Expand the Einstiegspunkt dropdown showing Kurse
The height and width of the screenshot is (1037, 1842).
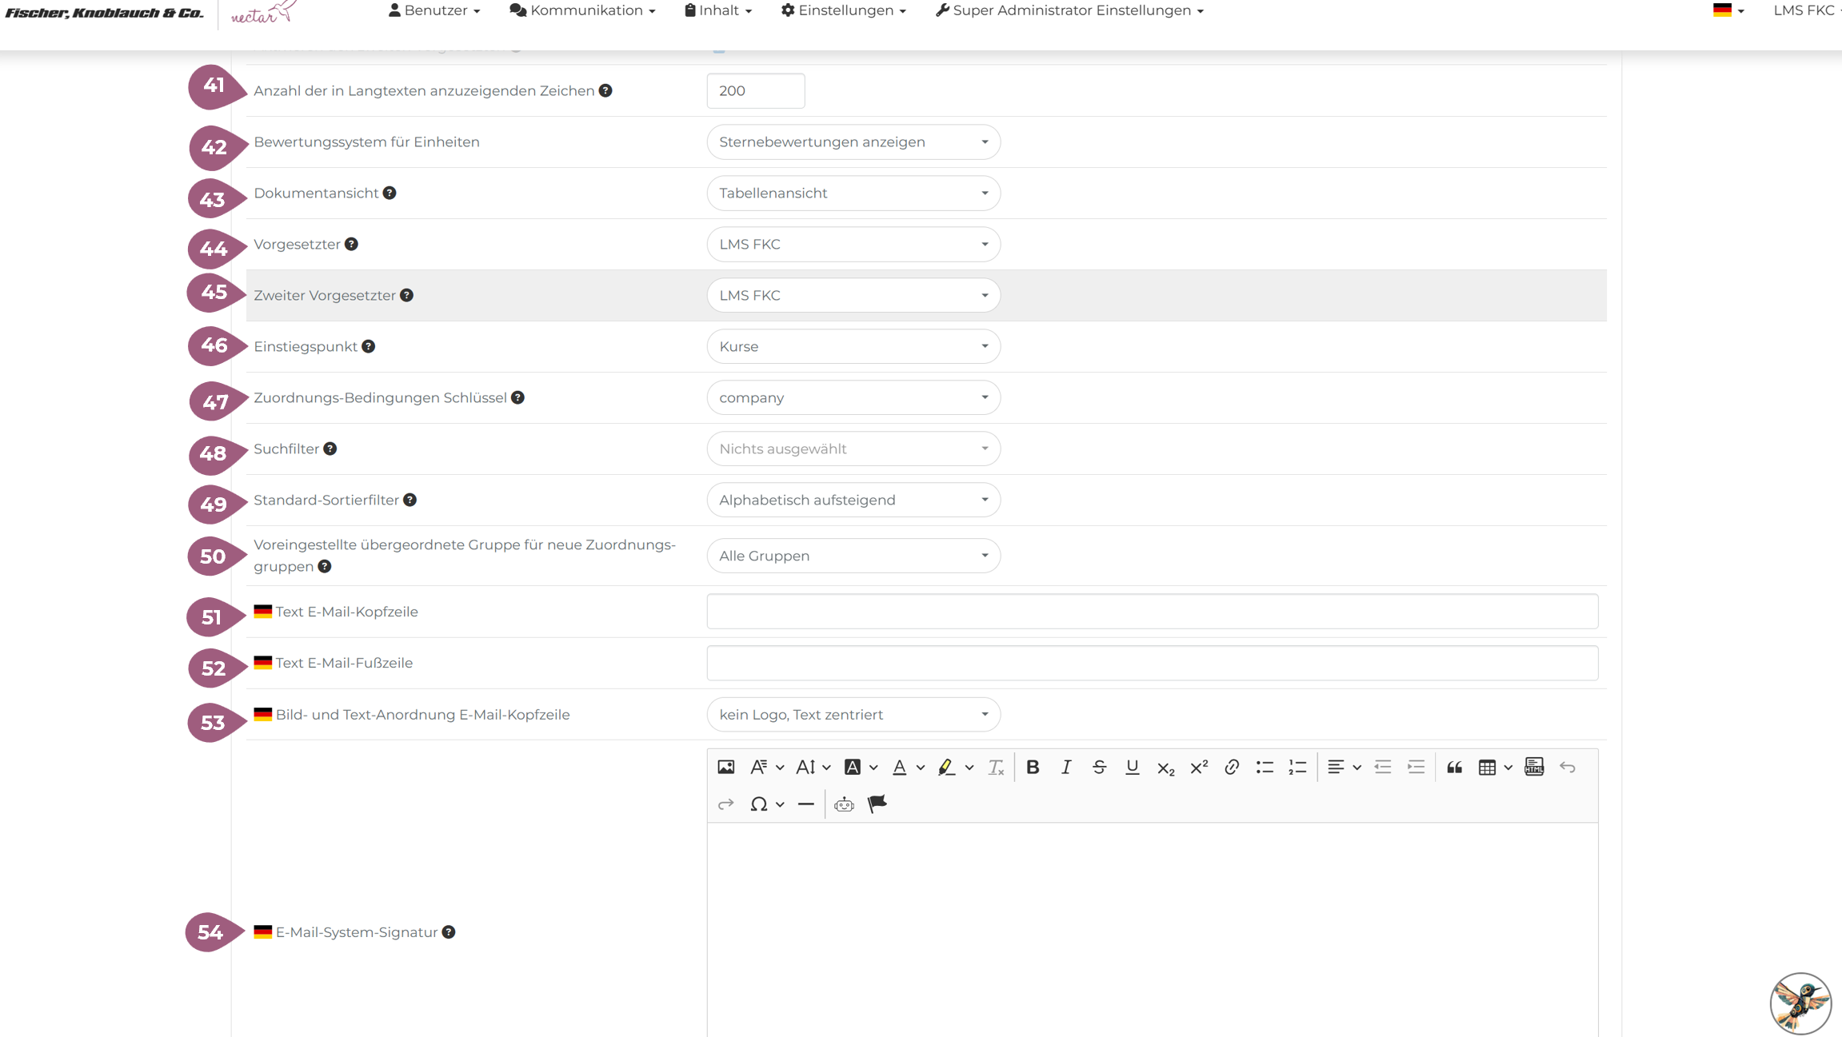(x=853, y=347)
